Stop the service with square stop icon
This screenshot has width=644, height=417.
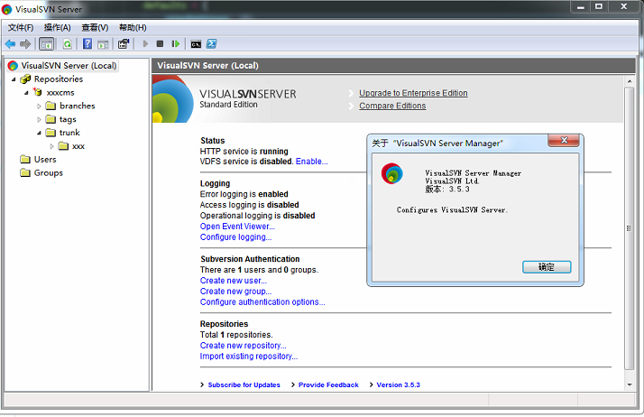click(x=161, y=44)
